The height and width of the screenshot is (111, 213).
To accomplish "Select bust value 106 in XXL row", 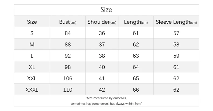I will [68, 78].
